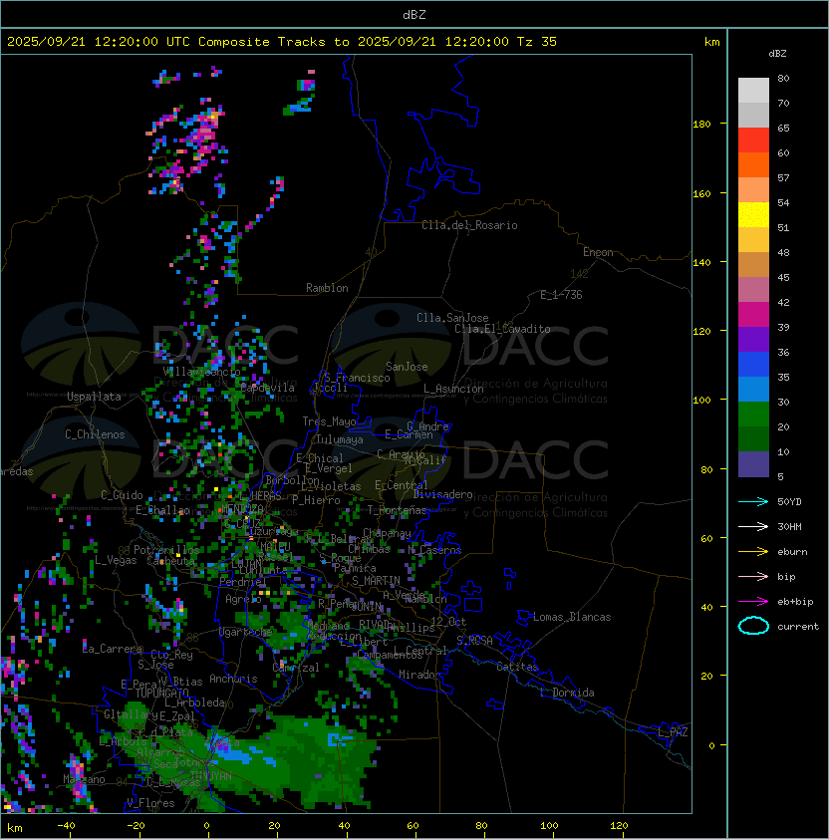The image size is (829, 839).
Task: Select the magenta 39-42 dBZ swatch
Action: (753, 315)
